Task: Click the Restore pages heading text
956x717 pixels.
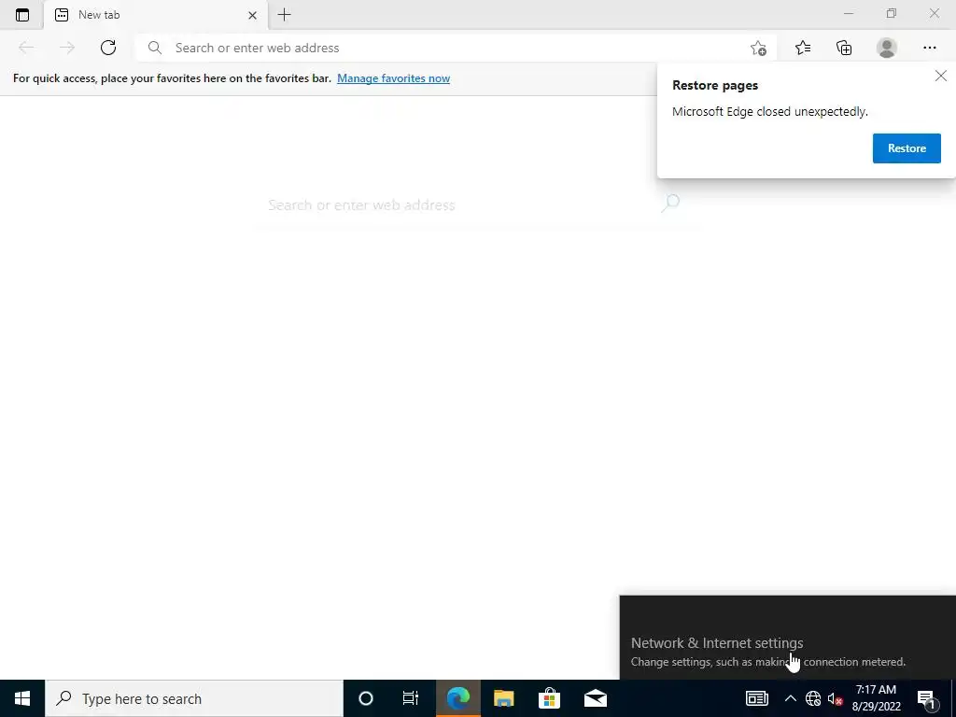Action: pyautogui.click(x=715, y=85)
